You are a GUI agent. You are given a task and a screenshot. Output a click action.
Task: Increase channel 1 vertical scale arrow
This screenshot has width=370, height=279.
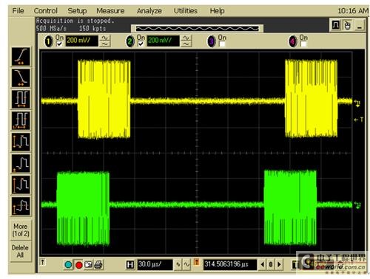point(105,38)
